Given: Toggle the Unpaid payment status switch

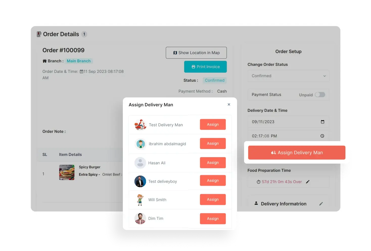Looking at the screenshot, I should tap(320, 95).
